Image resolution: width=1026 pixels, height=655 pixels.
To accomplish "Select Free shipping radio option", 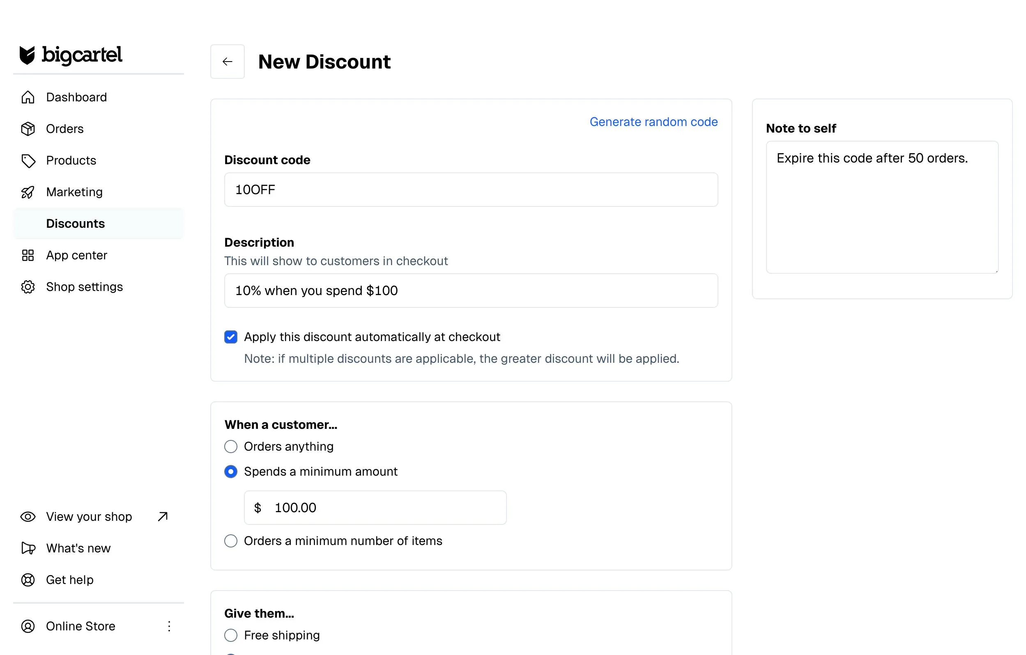I will coord(230,635).
